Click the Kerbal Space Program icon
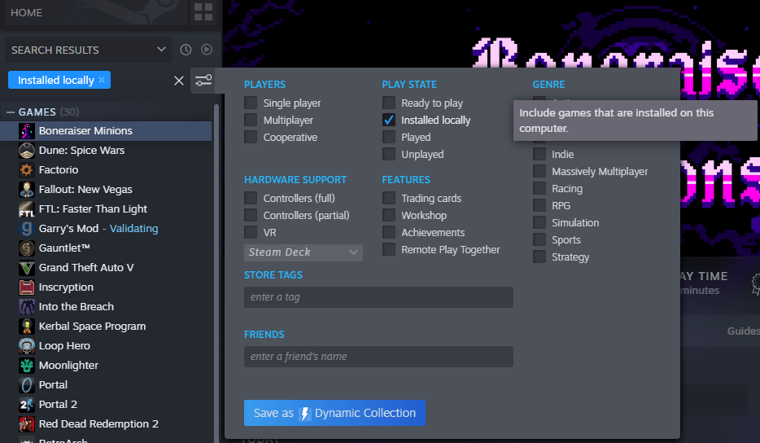 (x=26, y=326)
